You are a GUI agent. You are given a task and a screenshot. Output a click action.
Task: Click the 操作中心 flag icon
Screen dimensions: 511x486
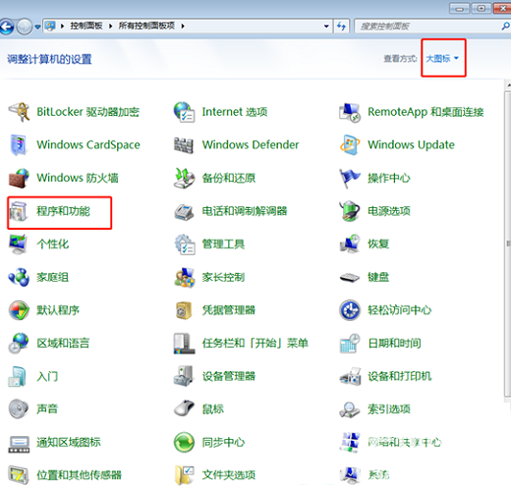(350, 178)
